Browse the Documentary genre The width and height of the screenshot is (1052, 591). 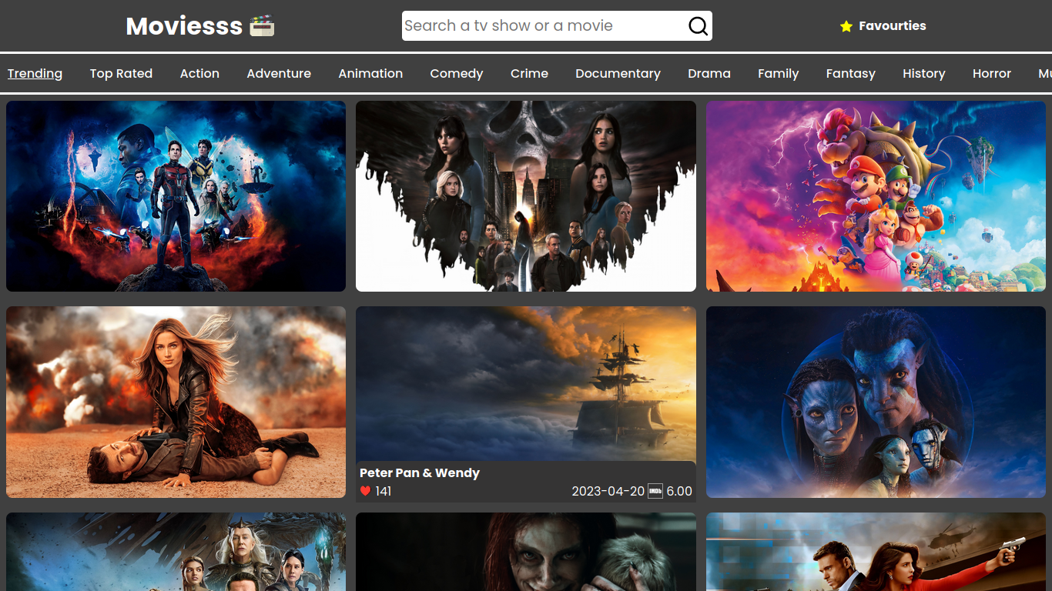pyautogui.click(x=618, y=74)
